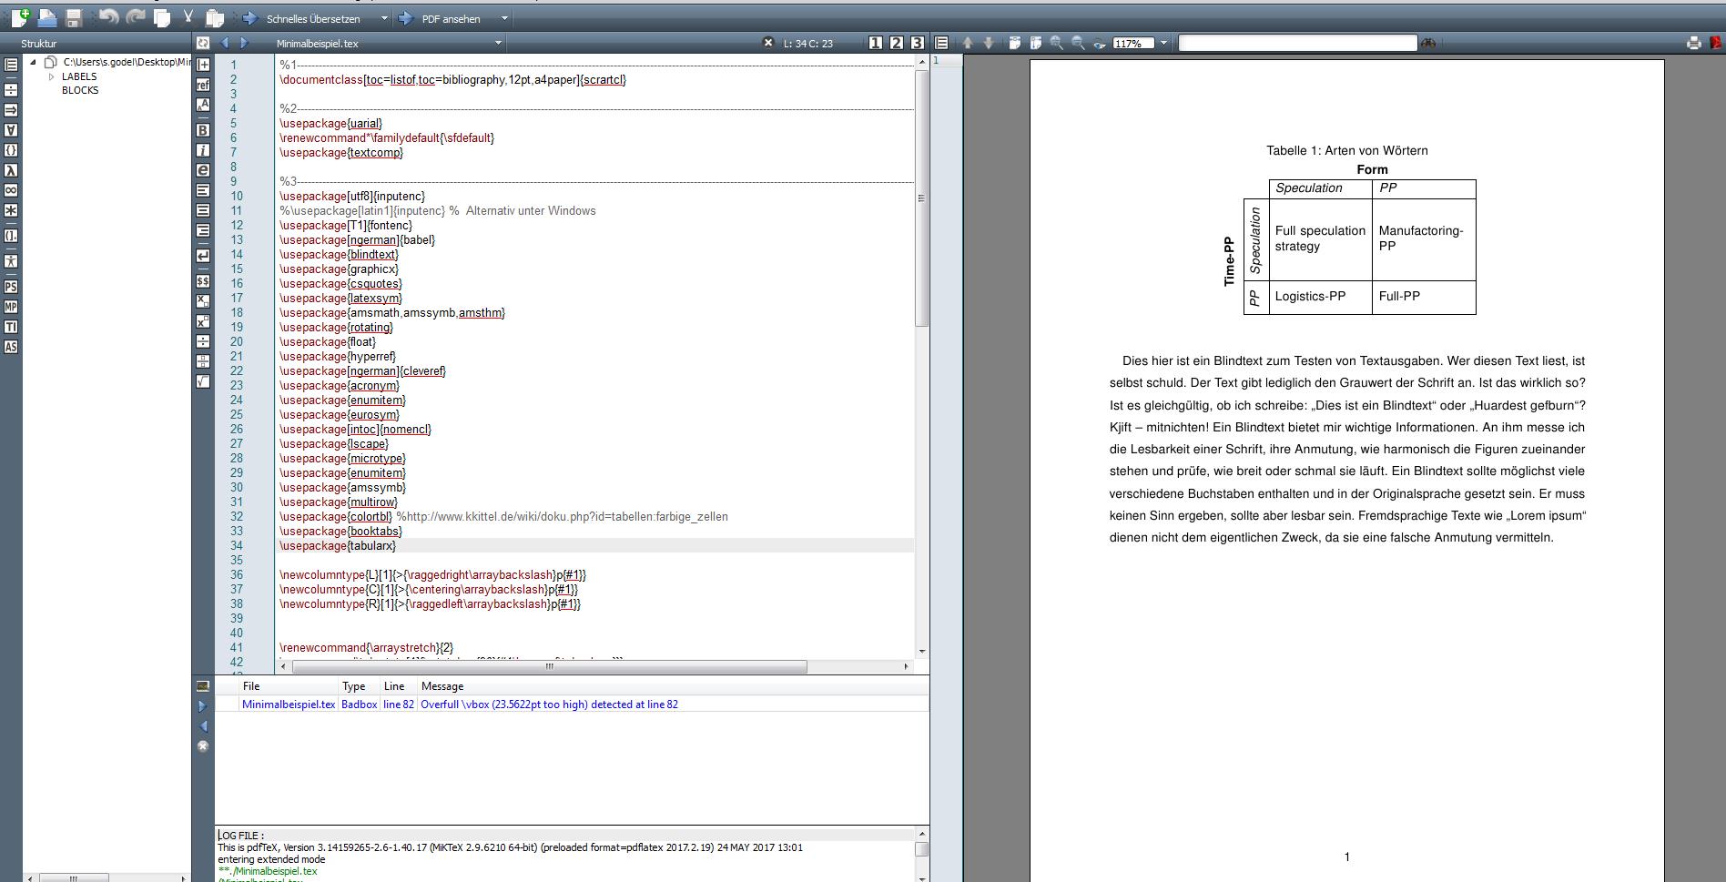Viewport: 1726px width, 882px height.
Task: Open miscellaneous symbols panel (∀ icon)
Action: pos(11,130)
